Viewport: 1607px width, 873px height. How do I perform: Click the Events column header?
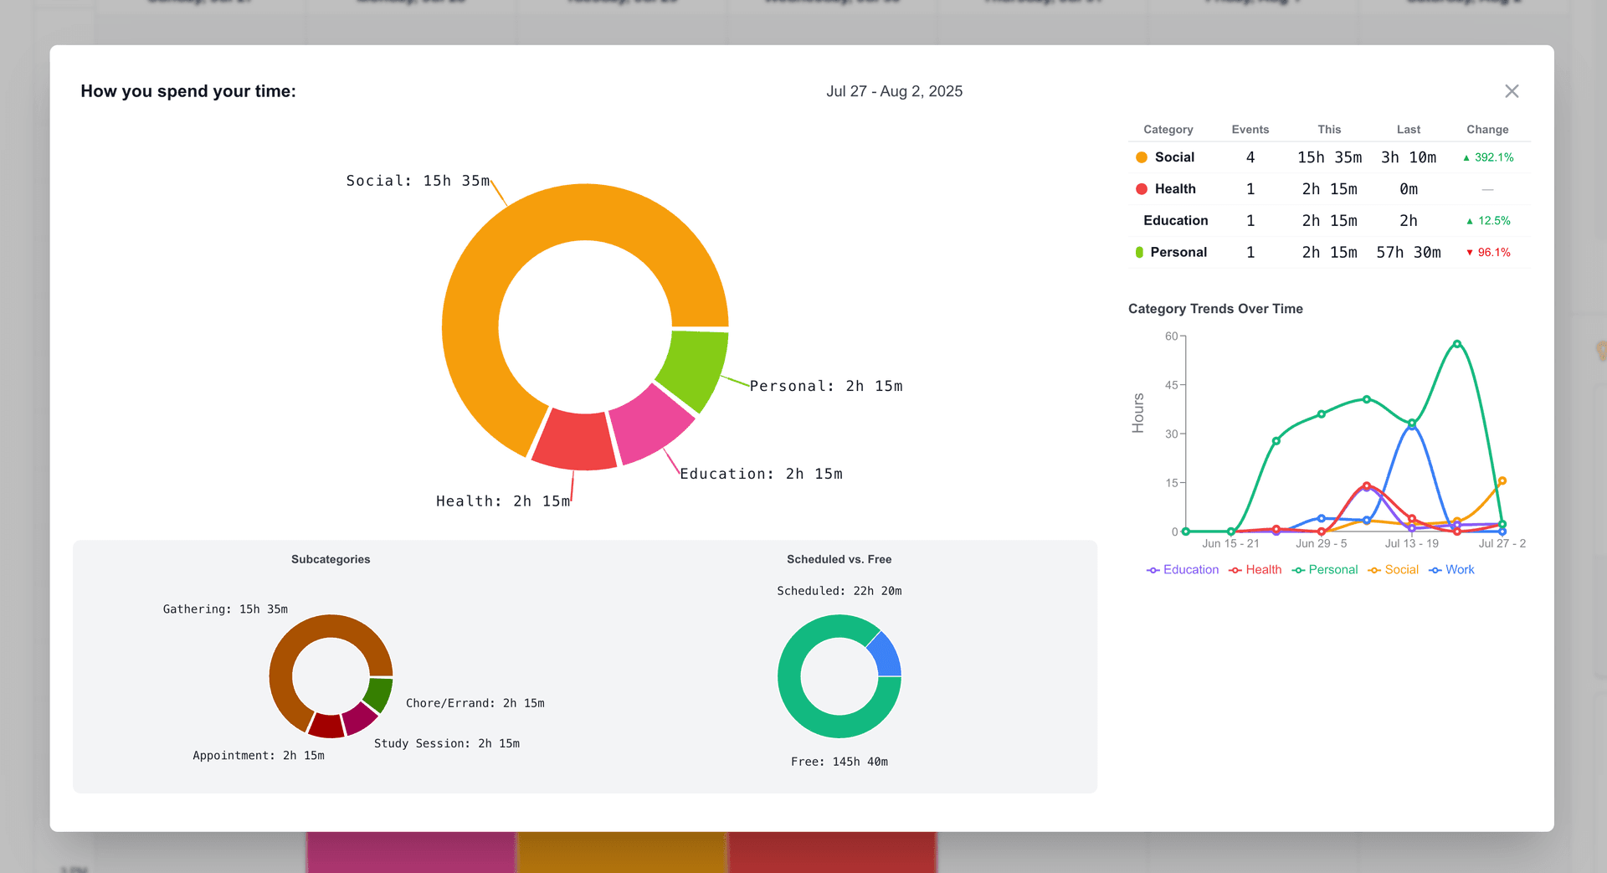click(x=1250, y=130)
